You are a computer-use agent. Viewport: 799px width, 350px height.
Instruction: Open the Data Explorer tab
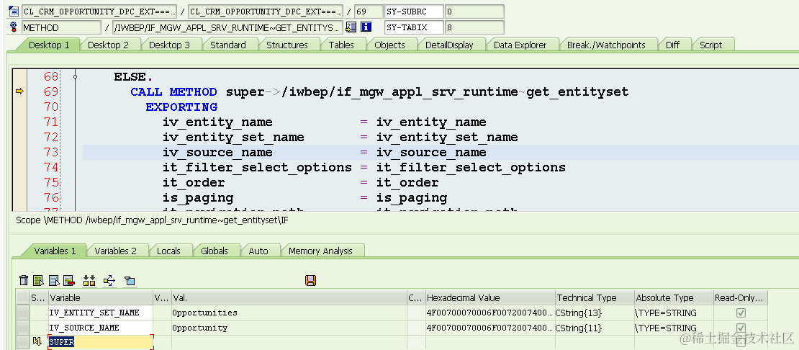tap(520, 45)
